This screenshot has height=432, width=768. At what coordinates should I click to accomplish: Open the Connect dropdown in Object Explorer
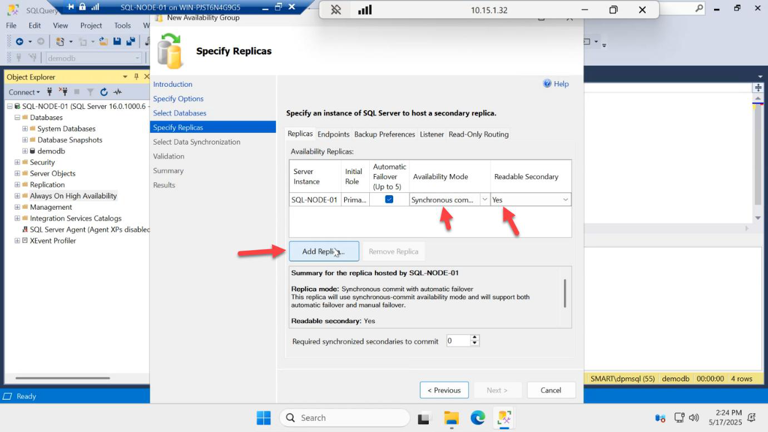point(24,92)
